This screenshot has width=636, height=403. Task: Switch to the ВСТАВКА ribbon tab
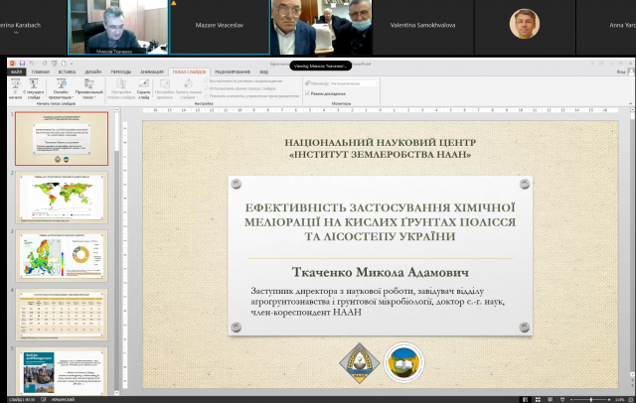[x=68, y=72]
